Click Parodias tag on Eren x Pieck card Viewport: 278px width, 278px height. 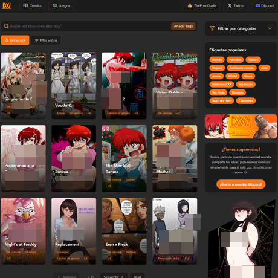pyautogui.click(x=131, y=252)
